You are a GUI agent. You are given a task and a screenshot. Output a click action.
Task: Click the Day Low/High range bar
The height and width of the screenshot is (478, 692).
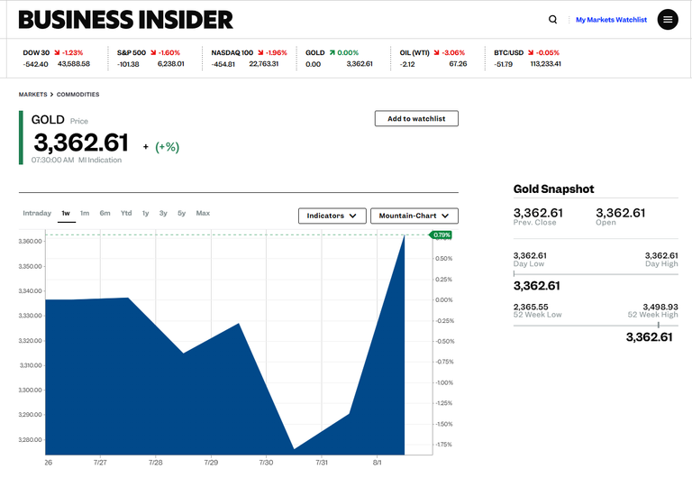596,274
